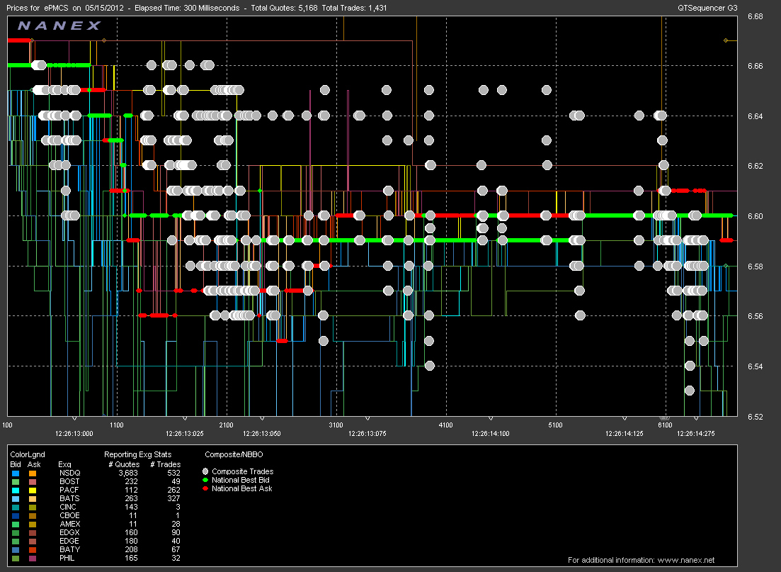
Task: Click the '# Quotes' column header
Action: pos(124,464)
